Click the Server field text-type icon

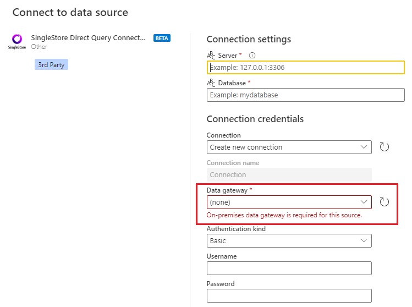(211, 56)
